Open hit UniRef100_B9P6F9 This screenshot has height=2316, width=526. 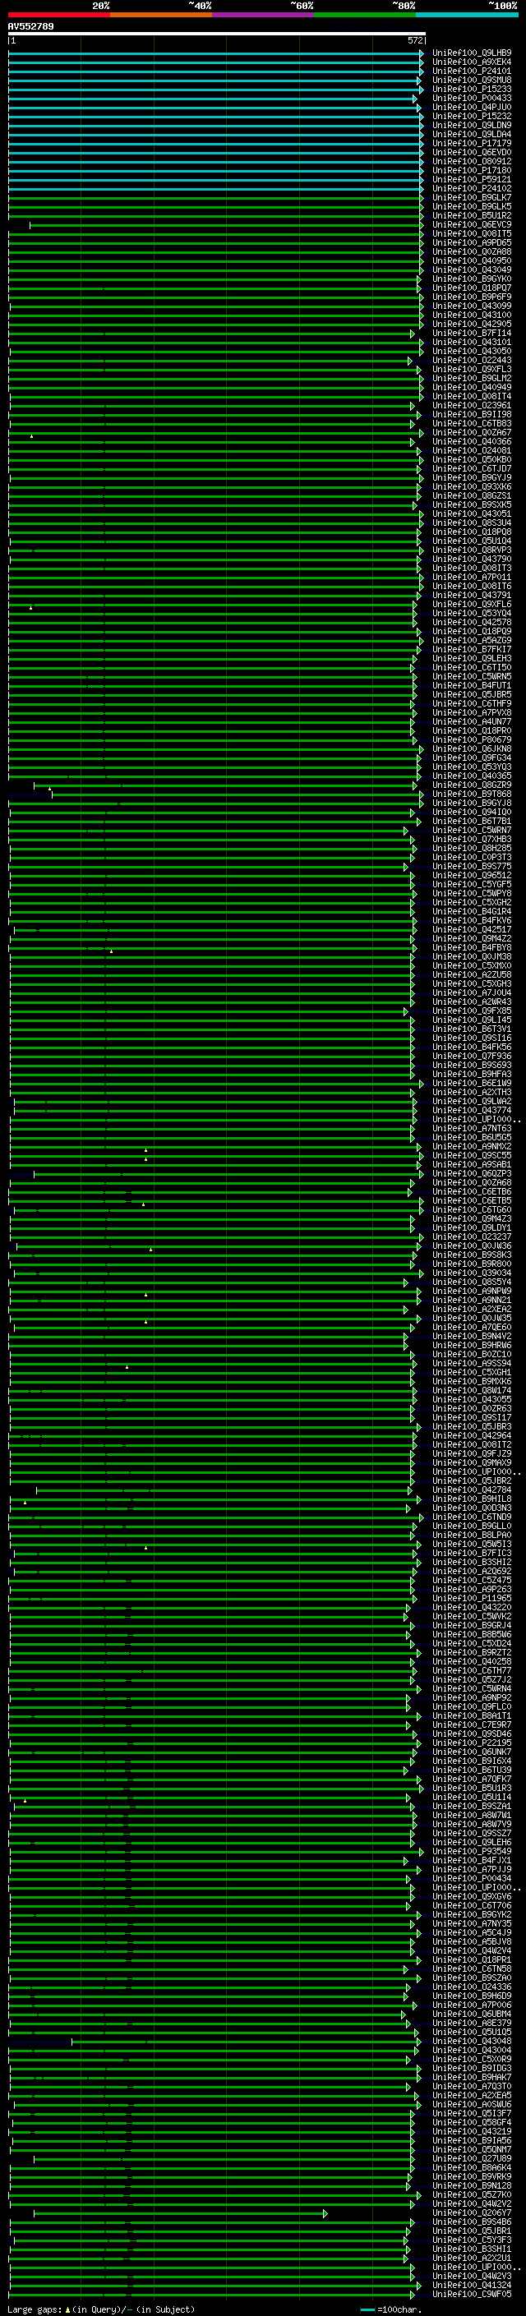pyautogui.click(x=472, y=297)
